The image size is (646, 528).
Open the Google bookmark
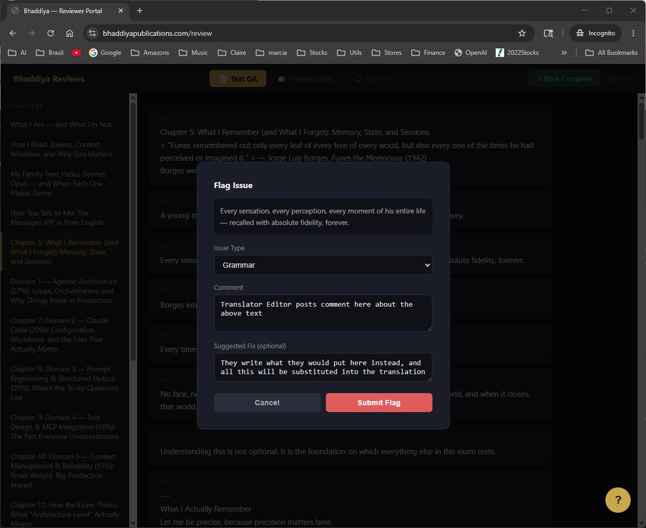point(105,53)
